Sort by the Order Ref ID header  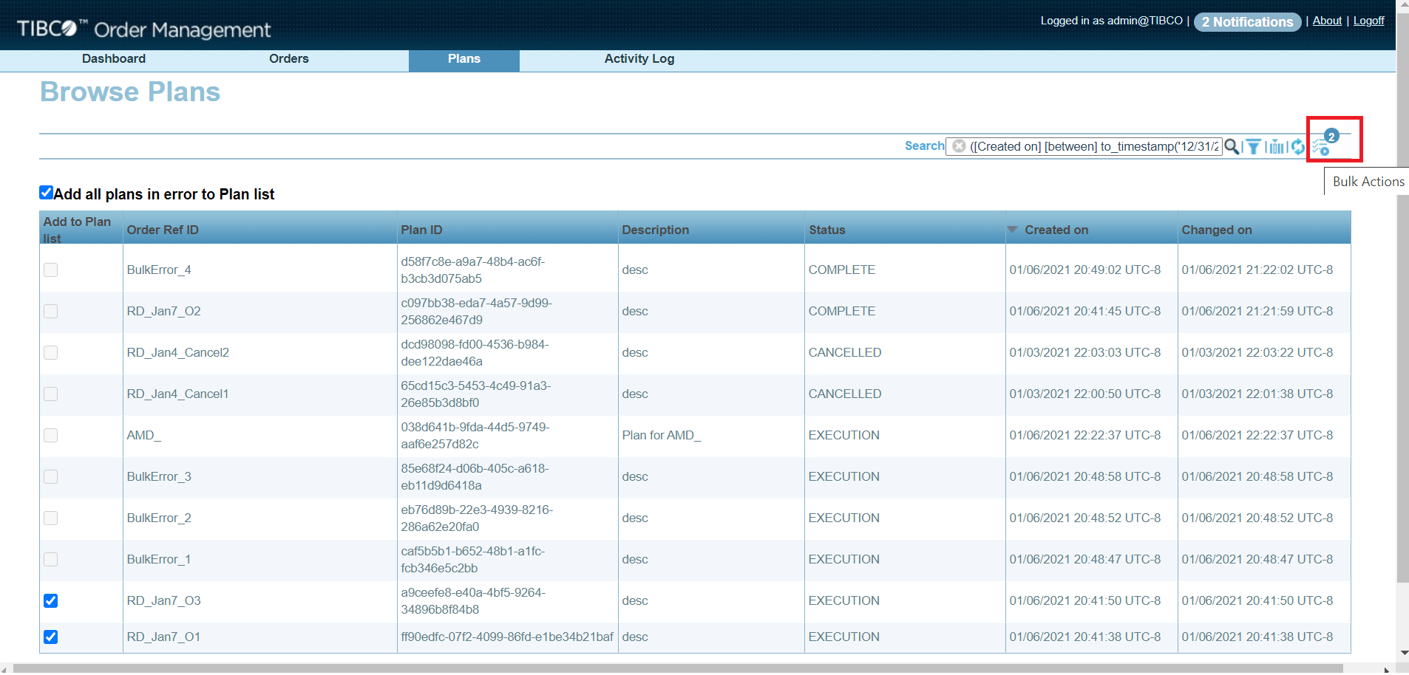coord(163,230)
